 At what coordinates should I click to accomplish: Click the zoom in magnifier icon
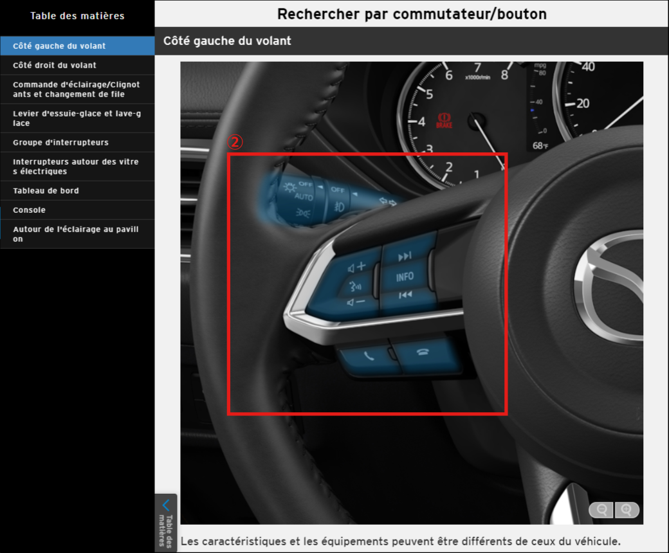click(x=627, y=510)
